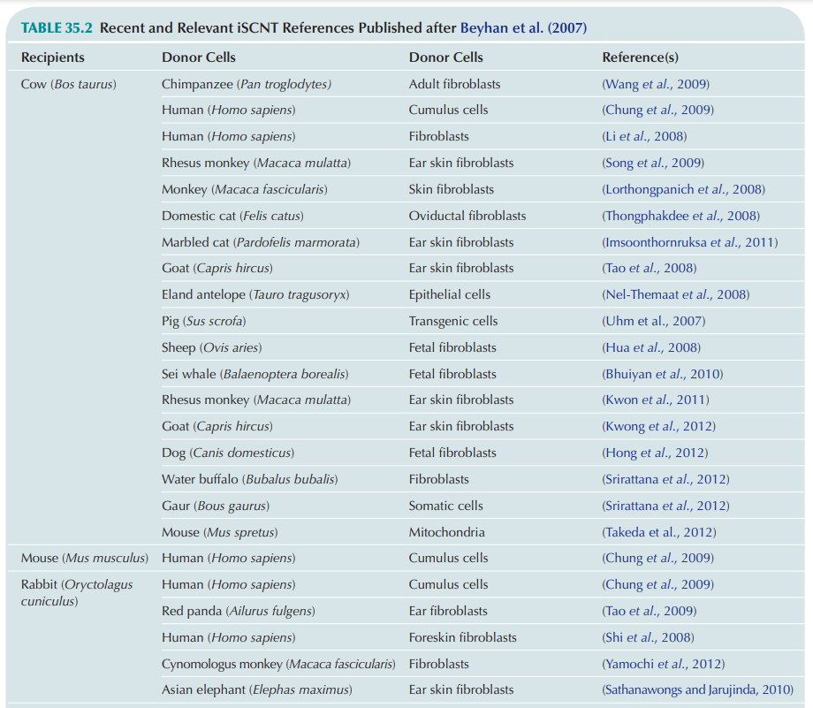Click 'Water buffalo (Bubalus bubalis)' entry
This screenshot has width=813, height=708.
pyautogui.click(x=250, y=479)
